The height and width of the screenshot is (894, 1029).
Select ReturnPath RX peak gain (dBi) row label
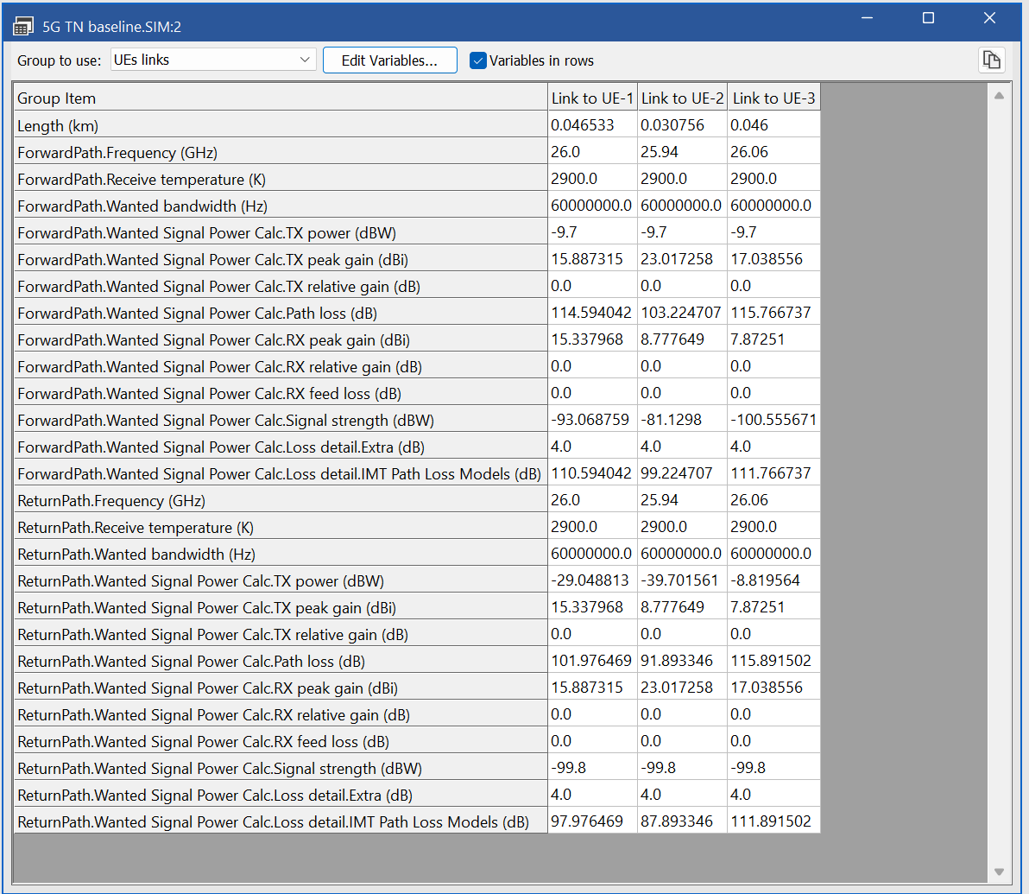[x=281, y=688]
